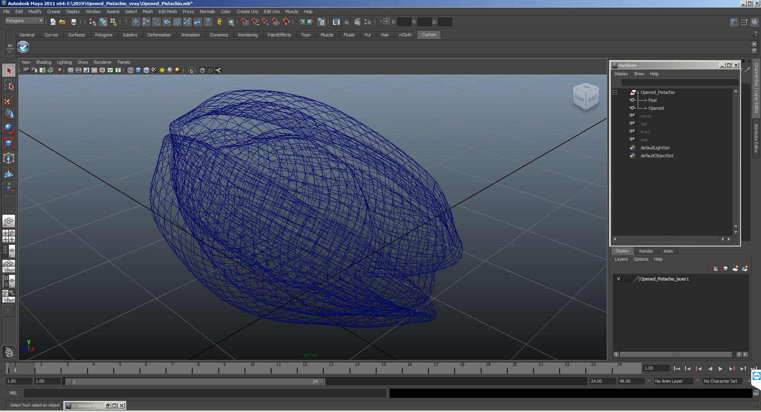Image resolution: width=761 pixels, height=412 pixels.
Task: Enable Snap to grids magnet icon
Action: 245,22
